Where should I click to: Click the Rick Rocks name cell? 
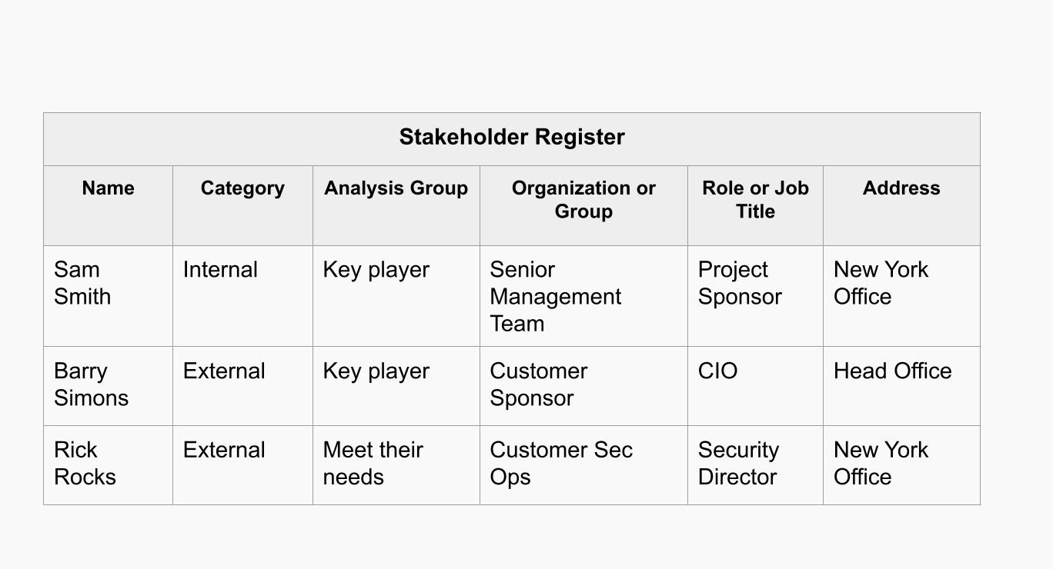click(x=85, y=464)
